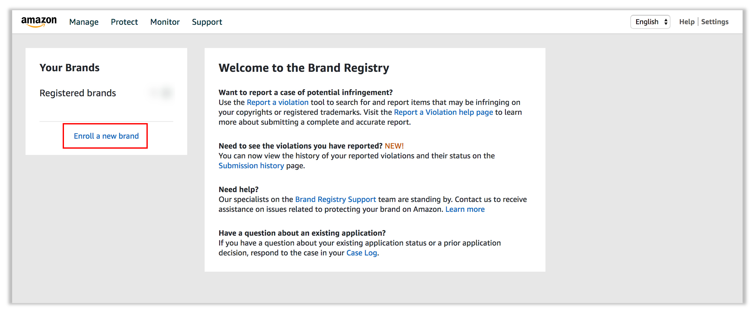Open Settings in the header
The width and height of the screenshot is (756, 312).
[x=715, y=22]
